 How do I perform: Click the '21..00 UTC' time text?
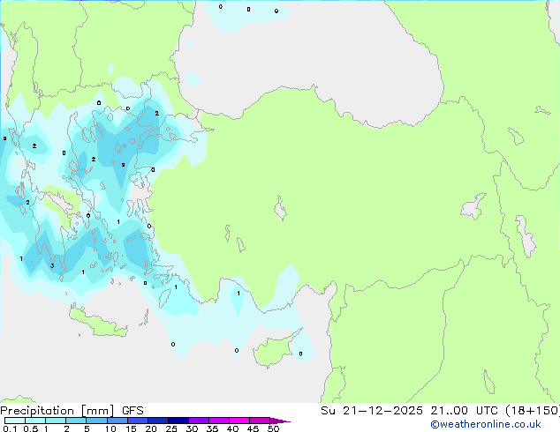(x=465, y=411)
